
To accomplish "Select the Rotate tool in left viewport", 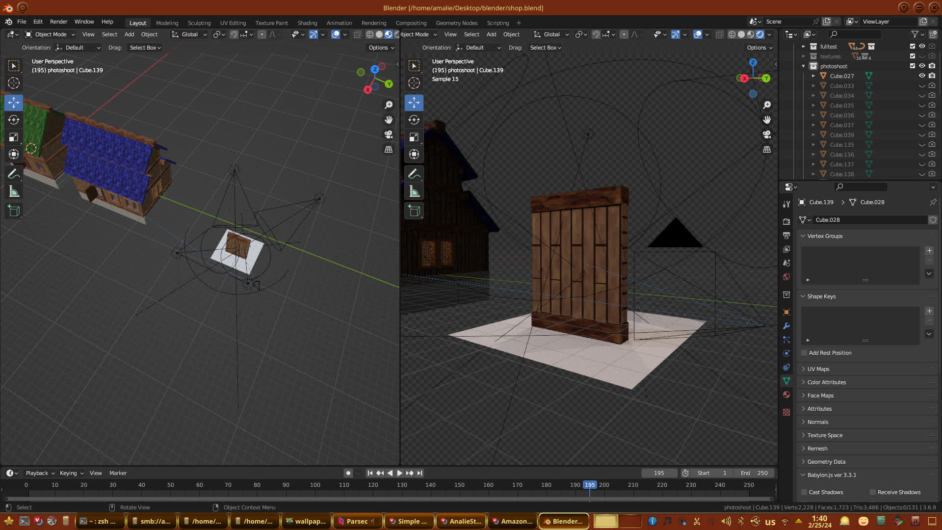I will point(14,120).
